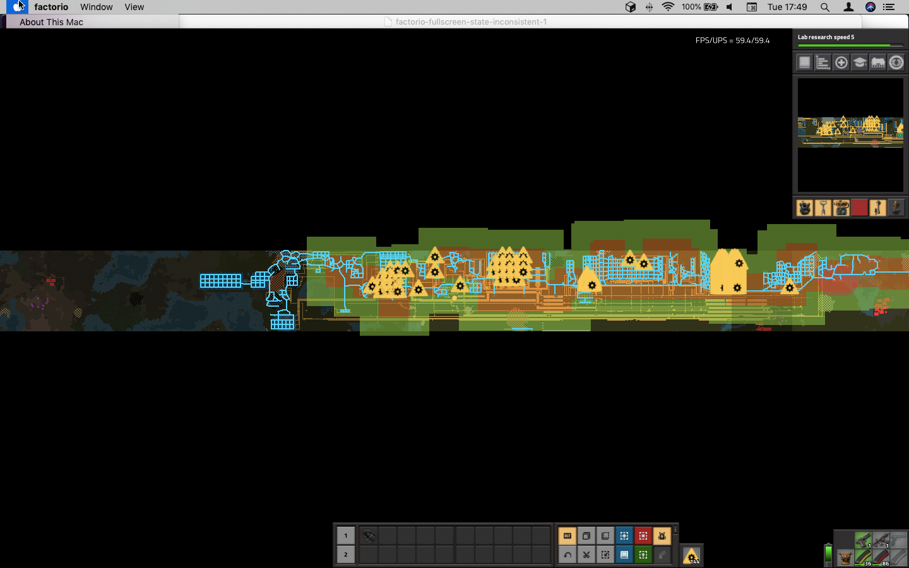
Task: Pick the grenade in the quickbar
Action: tap(369, 536)
